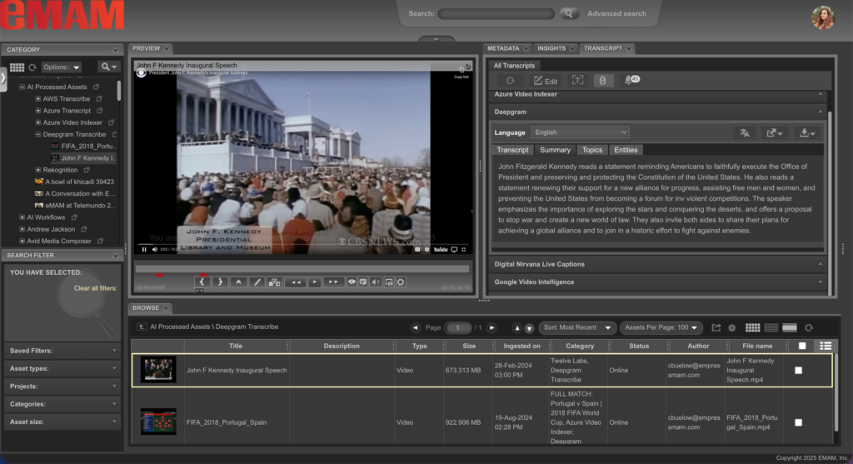This screenshot has height=464, width=853.
Task: Click the fast forward button in player
Action: (333, 282)
